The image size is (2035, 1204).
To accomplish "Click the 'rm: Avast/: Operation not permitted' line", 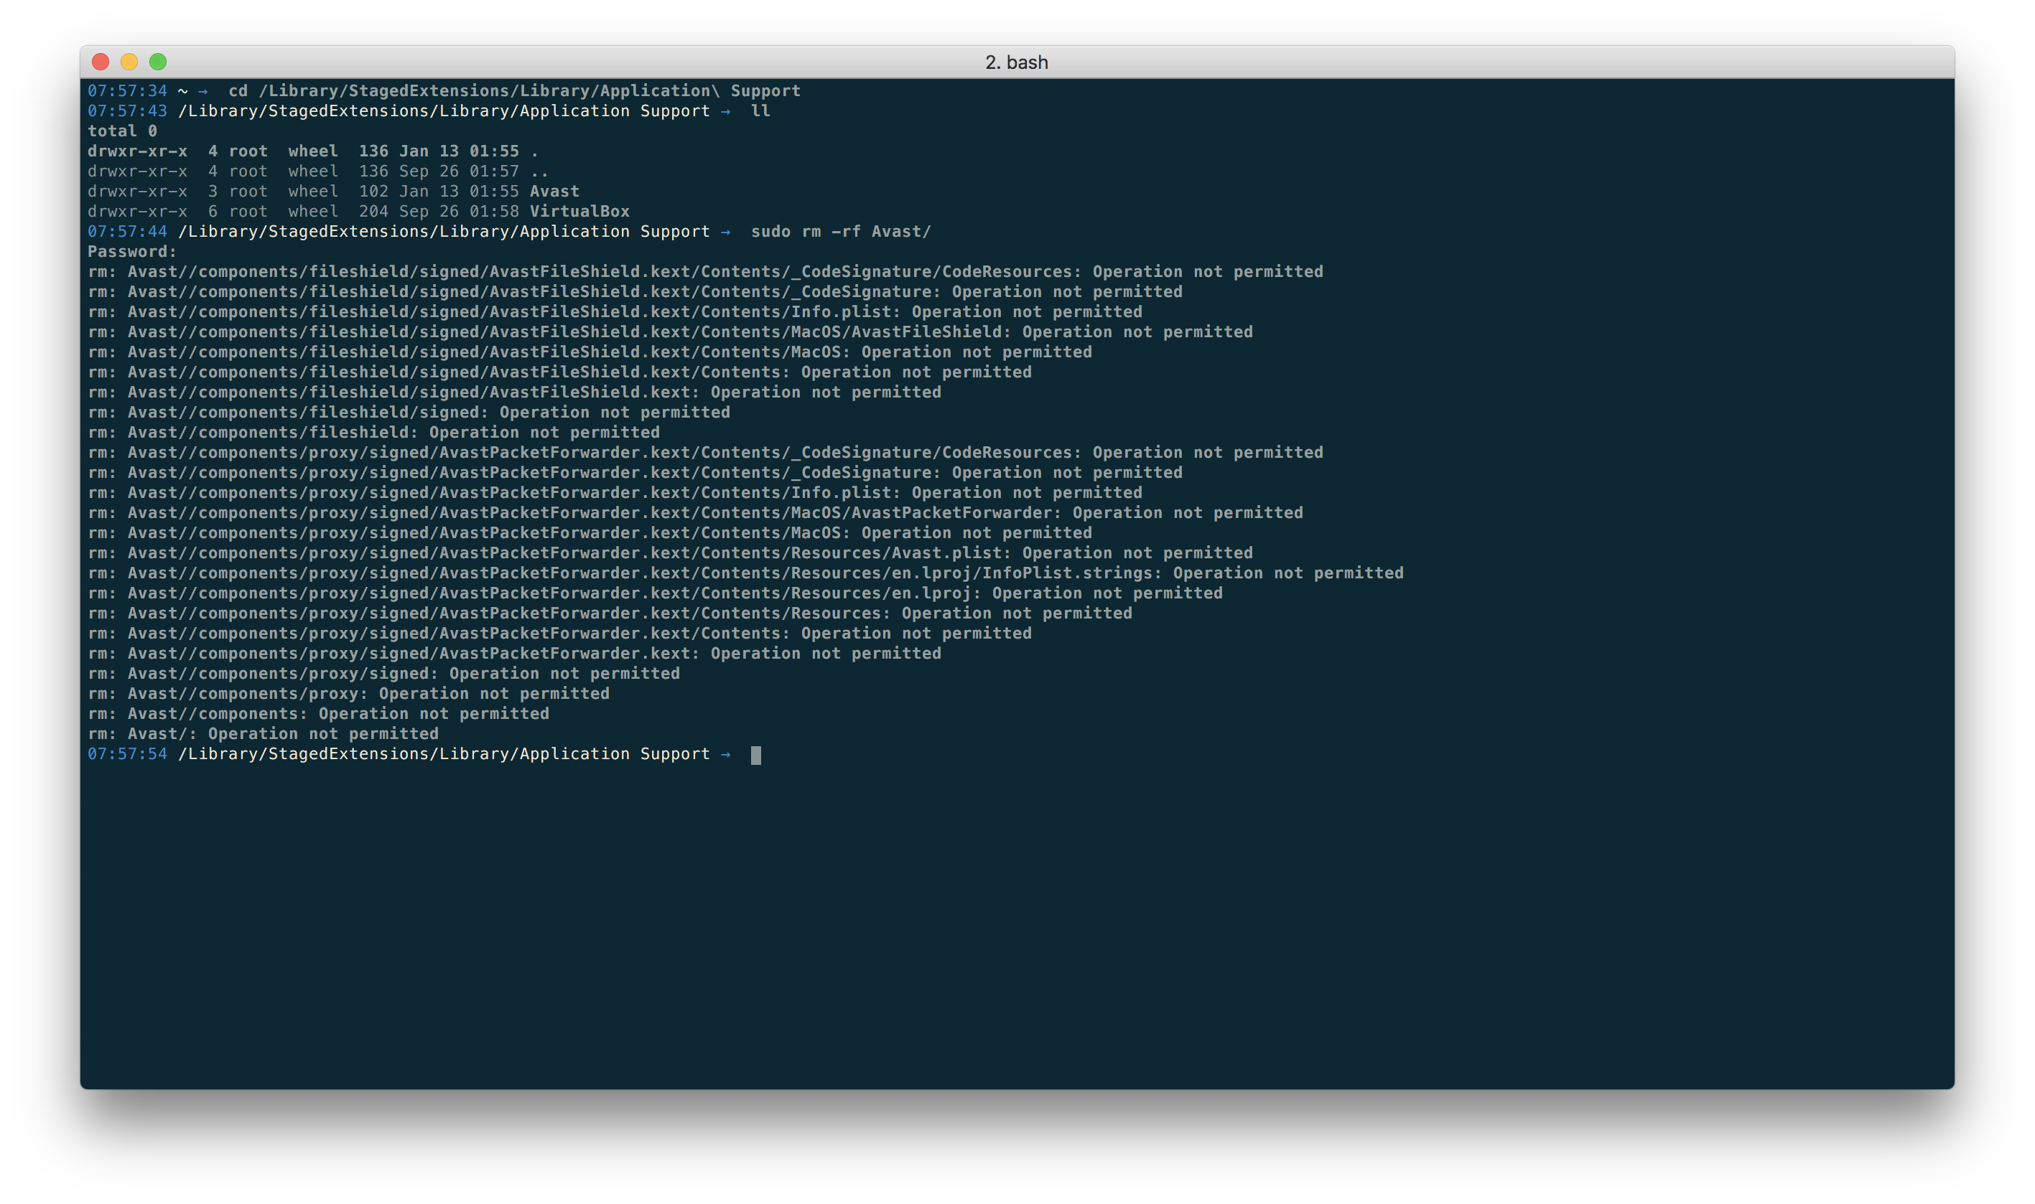I will (263, 734).
